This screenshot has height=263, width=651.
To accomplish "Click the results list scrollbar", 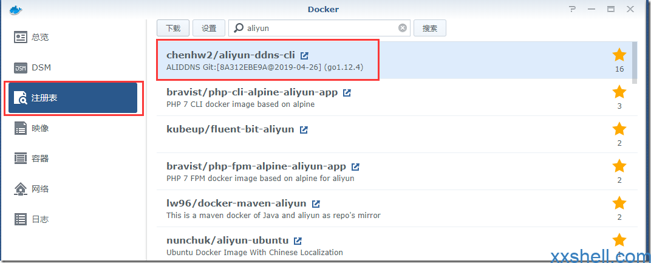I will tap(635, 63).
